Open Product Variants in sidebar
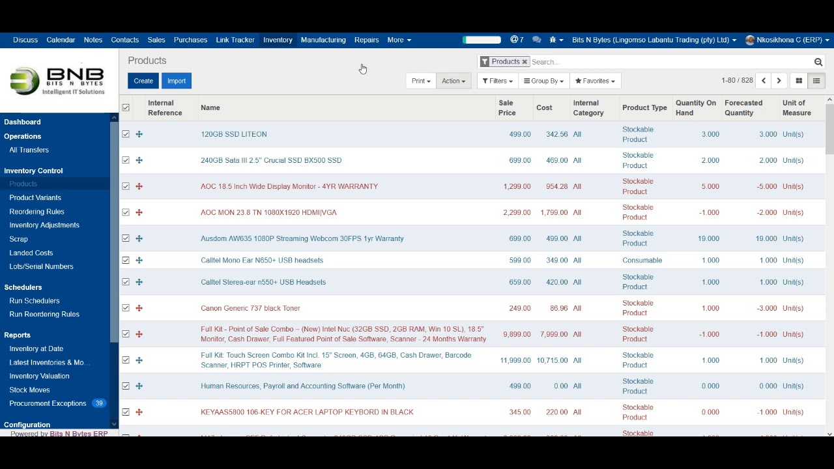834x469 pixels. pos(35,197)
